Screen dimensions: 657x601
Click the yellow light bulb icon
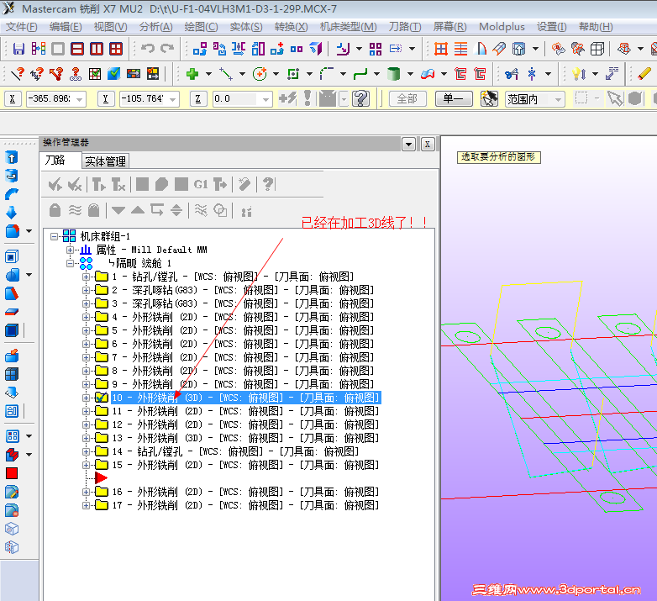[x=579, y=74]
